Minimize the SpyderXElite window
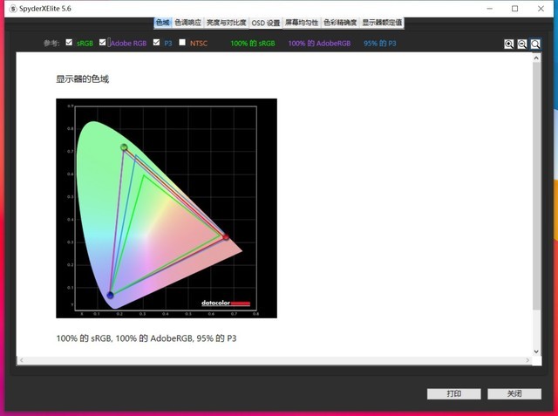Image resolution: width=558 pixels, height=416 pixels. pos(490,9)
